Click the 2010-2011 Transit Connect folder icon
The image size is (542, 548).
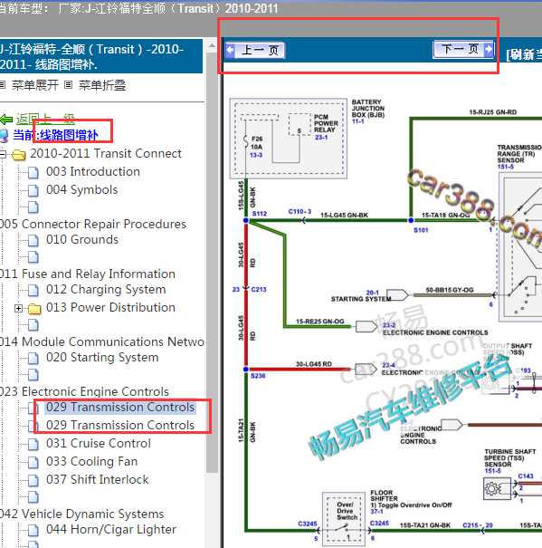[x=18, y=155]
